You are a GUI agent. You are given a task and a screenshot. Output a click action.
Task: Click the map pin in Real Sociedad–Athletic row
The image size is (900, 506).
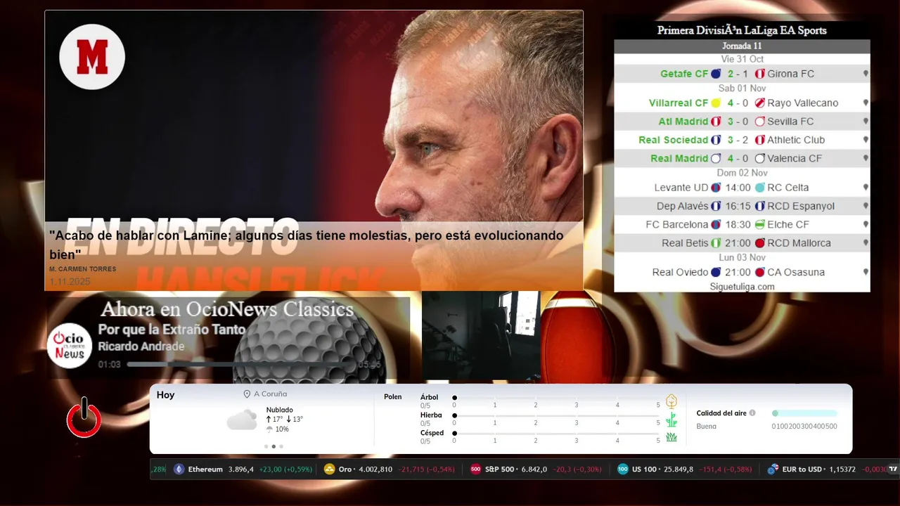[866, 140]
